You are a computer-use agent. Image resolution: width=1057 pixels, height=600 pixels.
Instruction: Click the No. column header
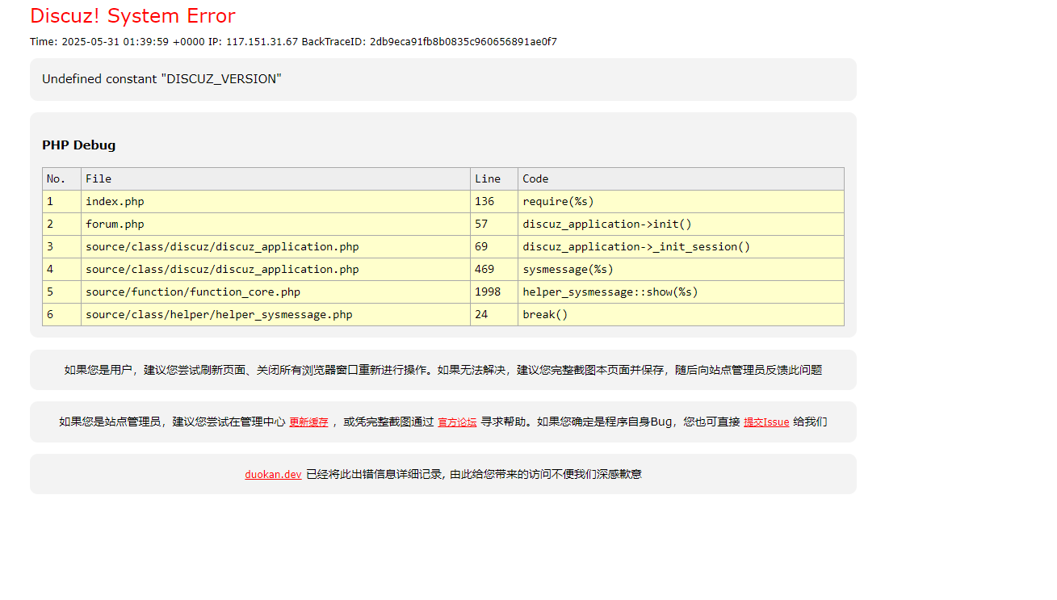(x=56, y=178)
